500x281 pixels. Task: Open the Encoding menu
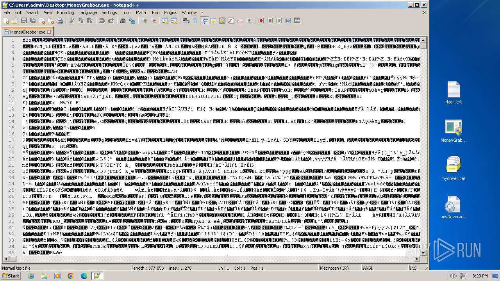pyautogui.click(x=65, y=12)
